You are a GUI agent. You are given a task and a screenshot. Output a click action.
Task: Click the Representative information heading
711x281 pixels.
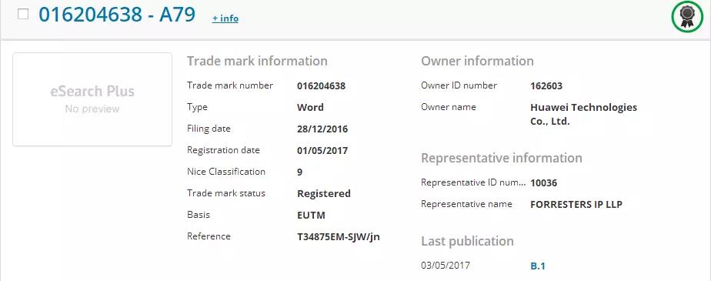pyautogui.click(x=502, y=158)
